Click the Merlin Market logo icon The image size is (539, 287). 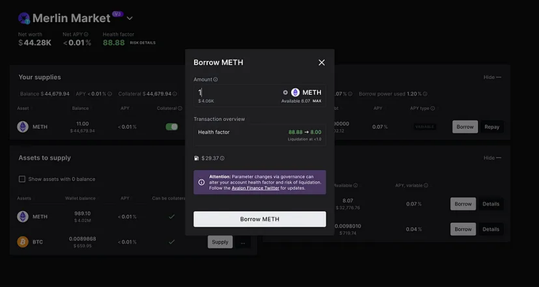coord(24,18)
